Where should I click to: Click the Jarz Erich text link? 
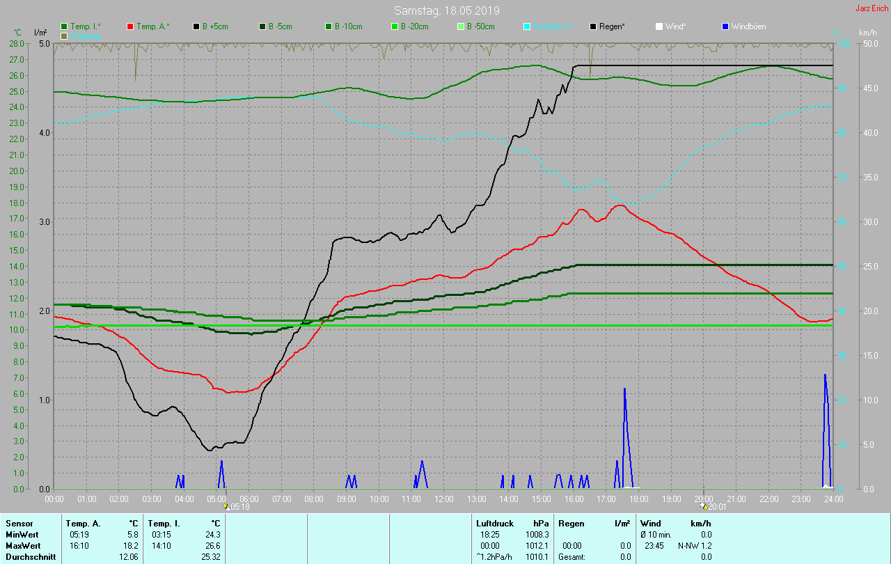[x=872, y=8]
